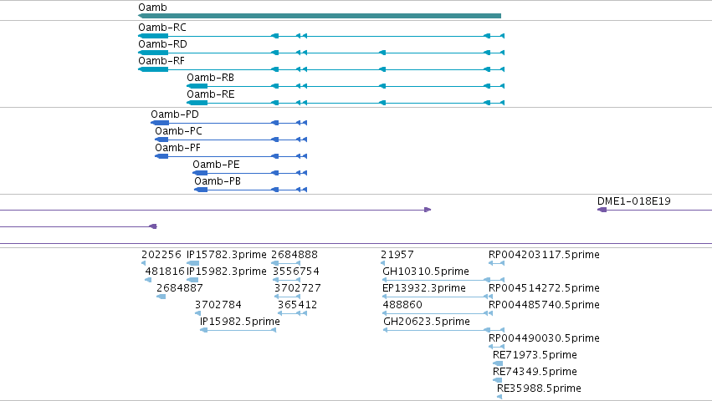Click the IP15782.3prime EST label
712x401 pixels.
227,255
